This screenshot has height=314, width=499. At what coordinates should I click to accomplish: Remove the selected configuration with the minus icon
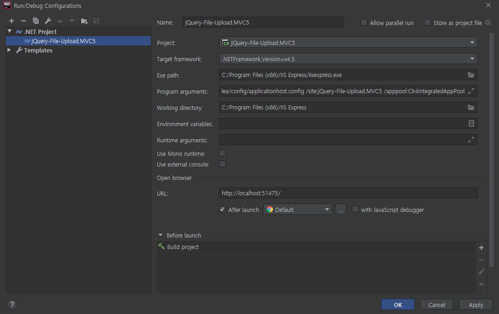point(24,21)
